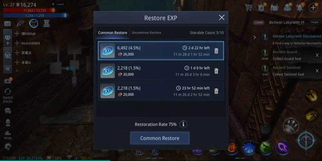Open the shop cart icon
Image resolution: width=322 pixels, height=161 pixels.
[249, 8]
